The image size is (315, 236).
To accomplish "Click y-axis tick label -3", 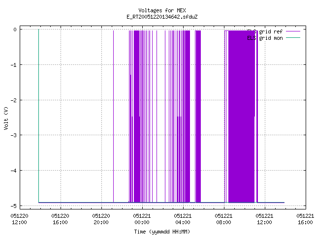I will pos(14,135).
